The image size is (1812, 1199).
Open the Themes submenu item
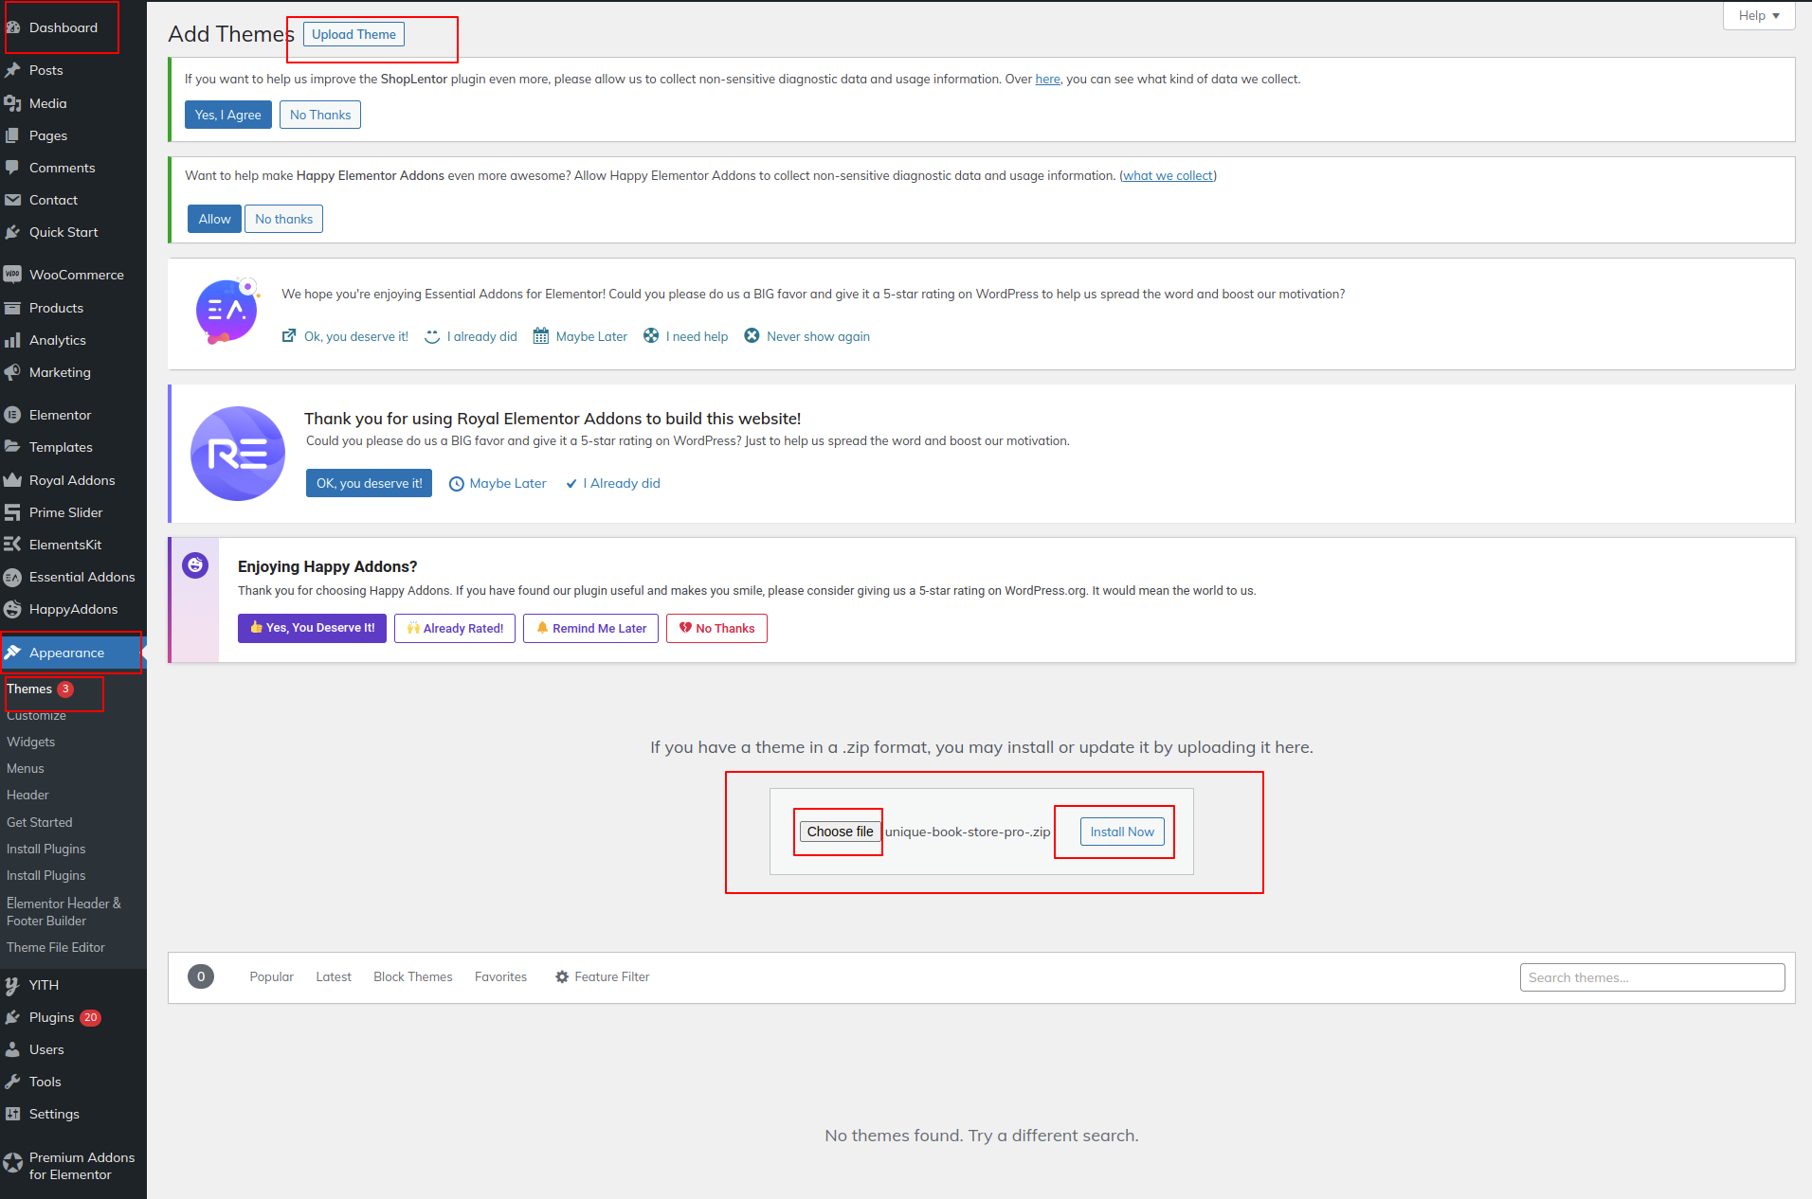(x=29, y=689)
